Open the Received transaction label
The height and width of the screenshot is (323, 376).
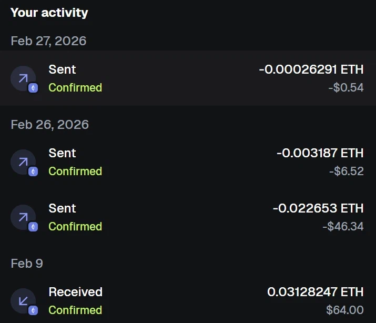75,292
